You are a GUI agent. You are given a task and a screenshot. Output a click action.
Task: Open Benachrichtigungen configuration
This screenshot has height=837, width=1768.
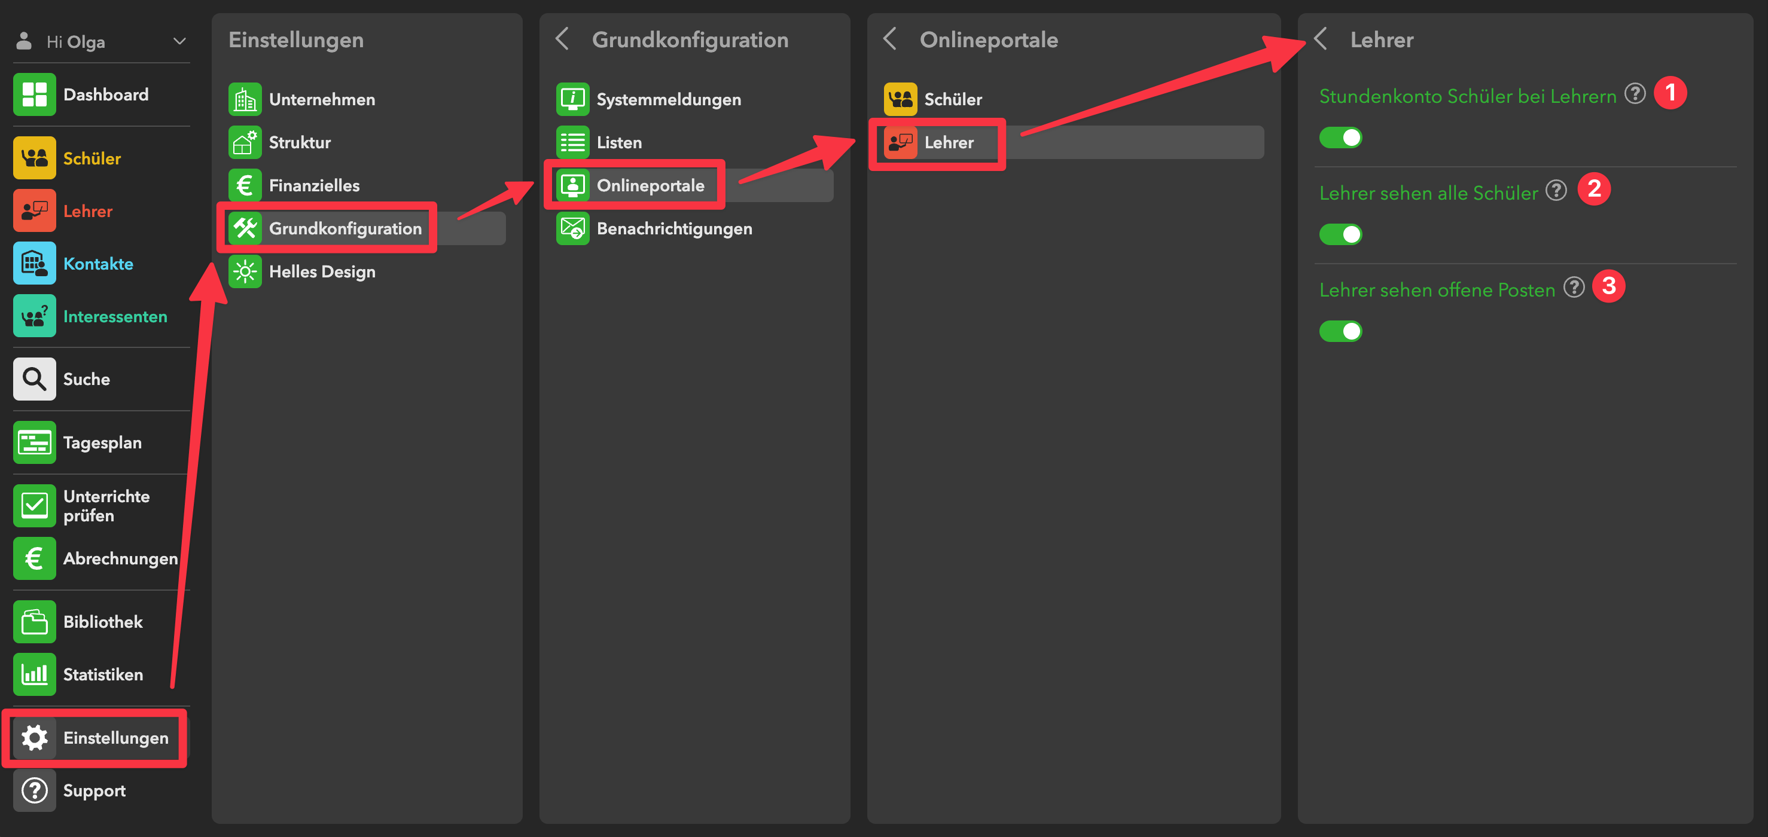click(x=694, y=228)
